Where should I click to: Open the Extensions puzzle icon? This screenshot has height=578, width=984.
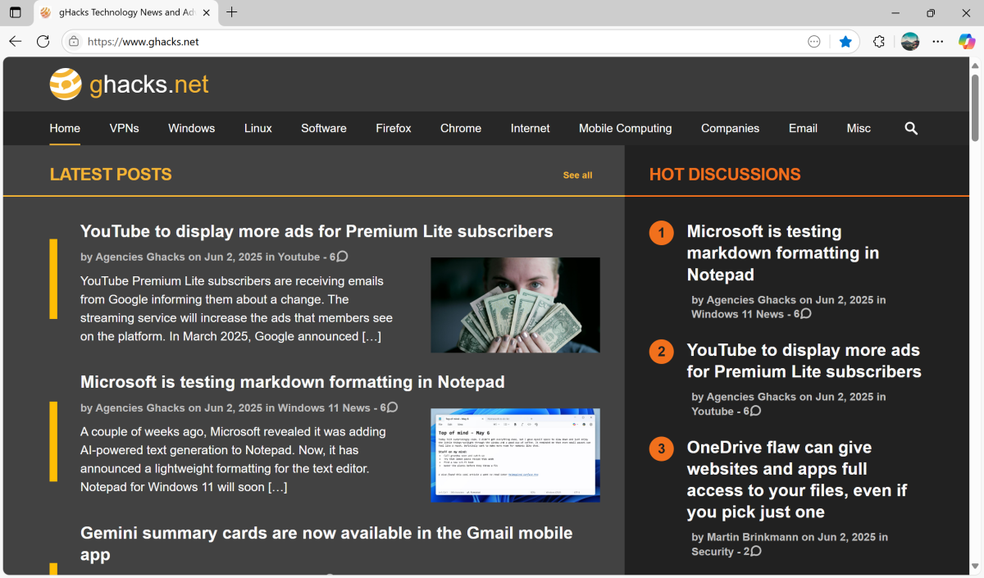pyautogui.click(x=879, y=41)
